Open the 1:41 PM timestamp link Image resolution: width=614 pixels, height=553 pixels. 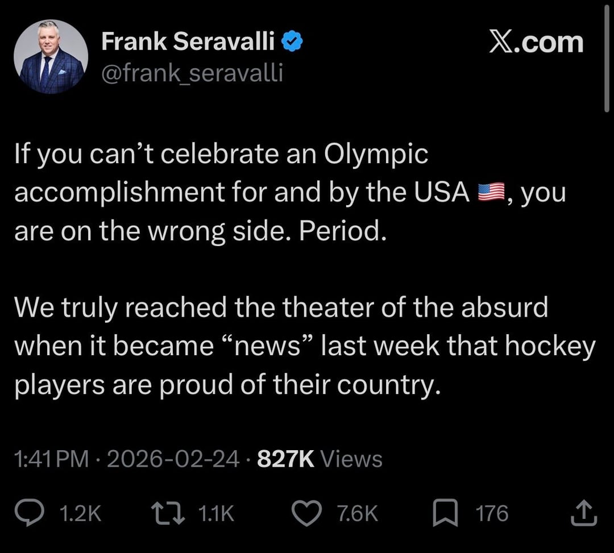[x=52, y=459]
